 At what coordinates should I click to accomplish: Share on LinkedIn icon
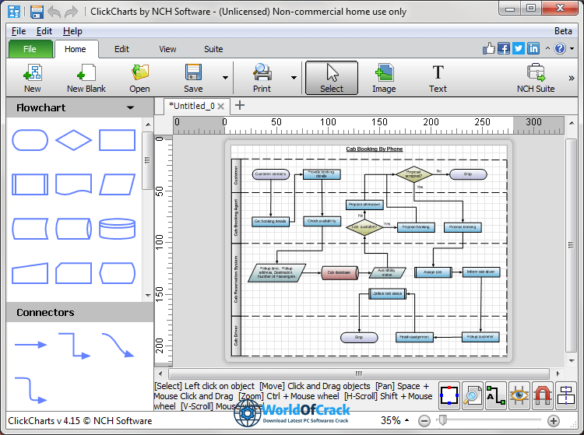click(533, 48)
